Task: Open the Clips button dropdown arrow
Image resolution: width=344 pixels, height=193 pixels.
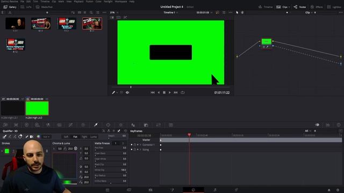Action: pyautogui.click(x=289, y=7)
